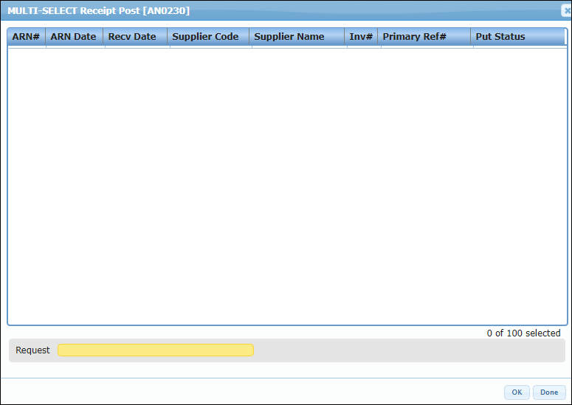Click the dialog title bar text
The height and width of the screenshot is (405, 572).
pyautogui.click(x=98, y=10)
